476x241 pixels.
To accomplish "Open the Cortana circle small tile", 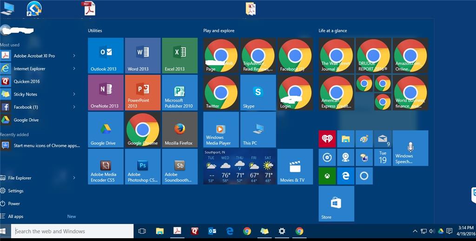I will (x=364, y=176).
